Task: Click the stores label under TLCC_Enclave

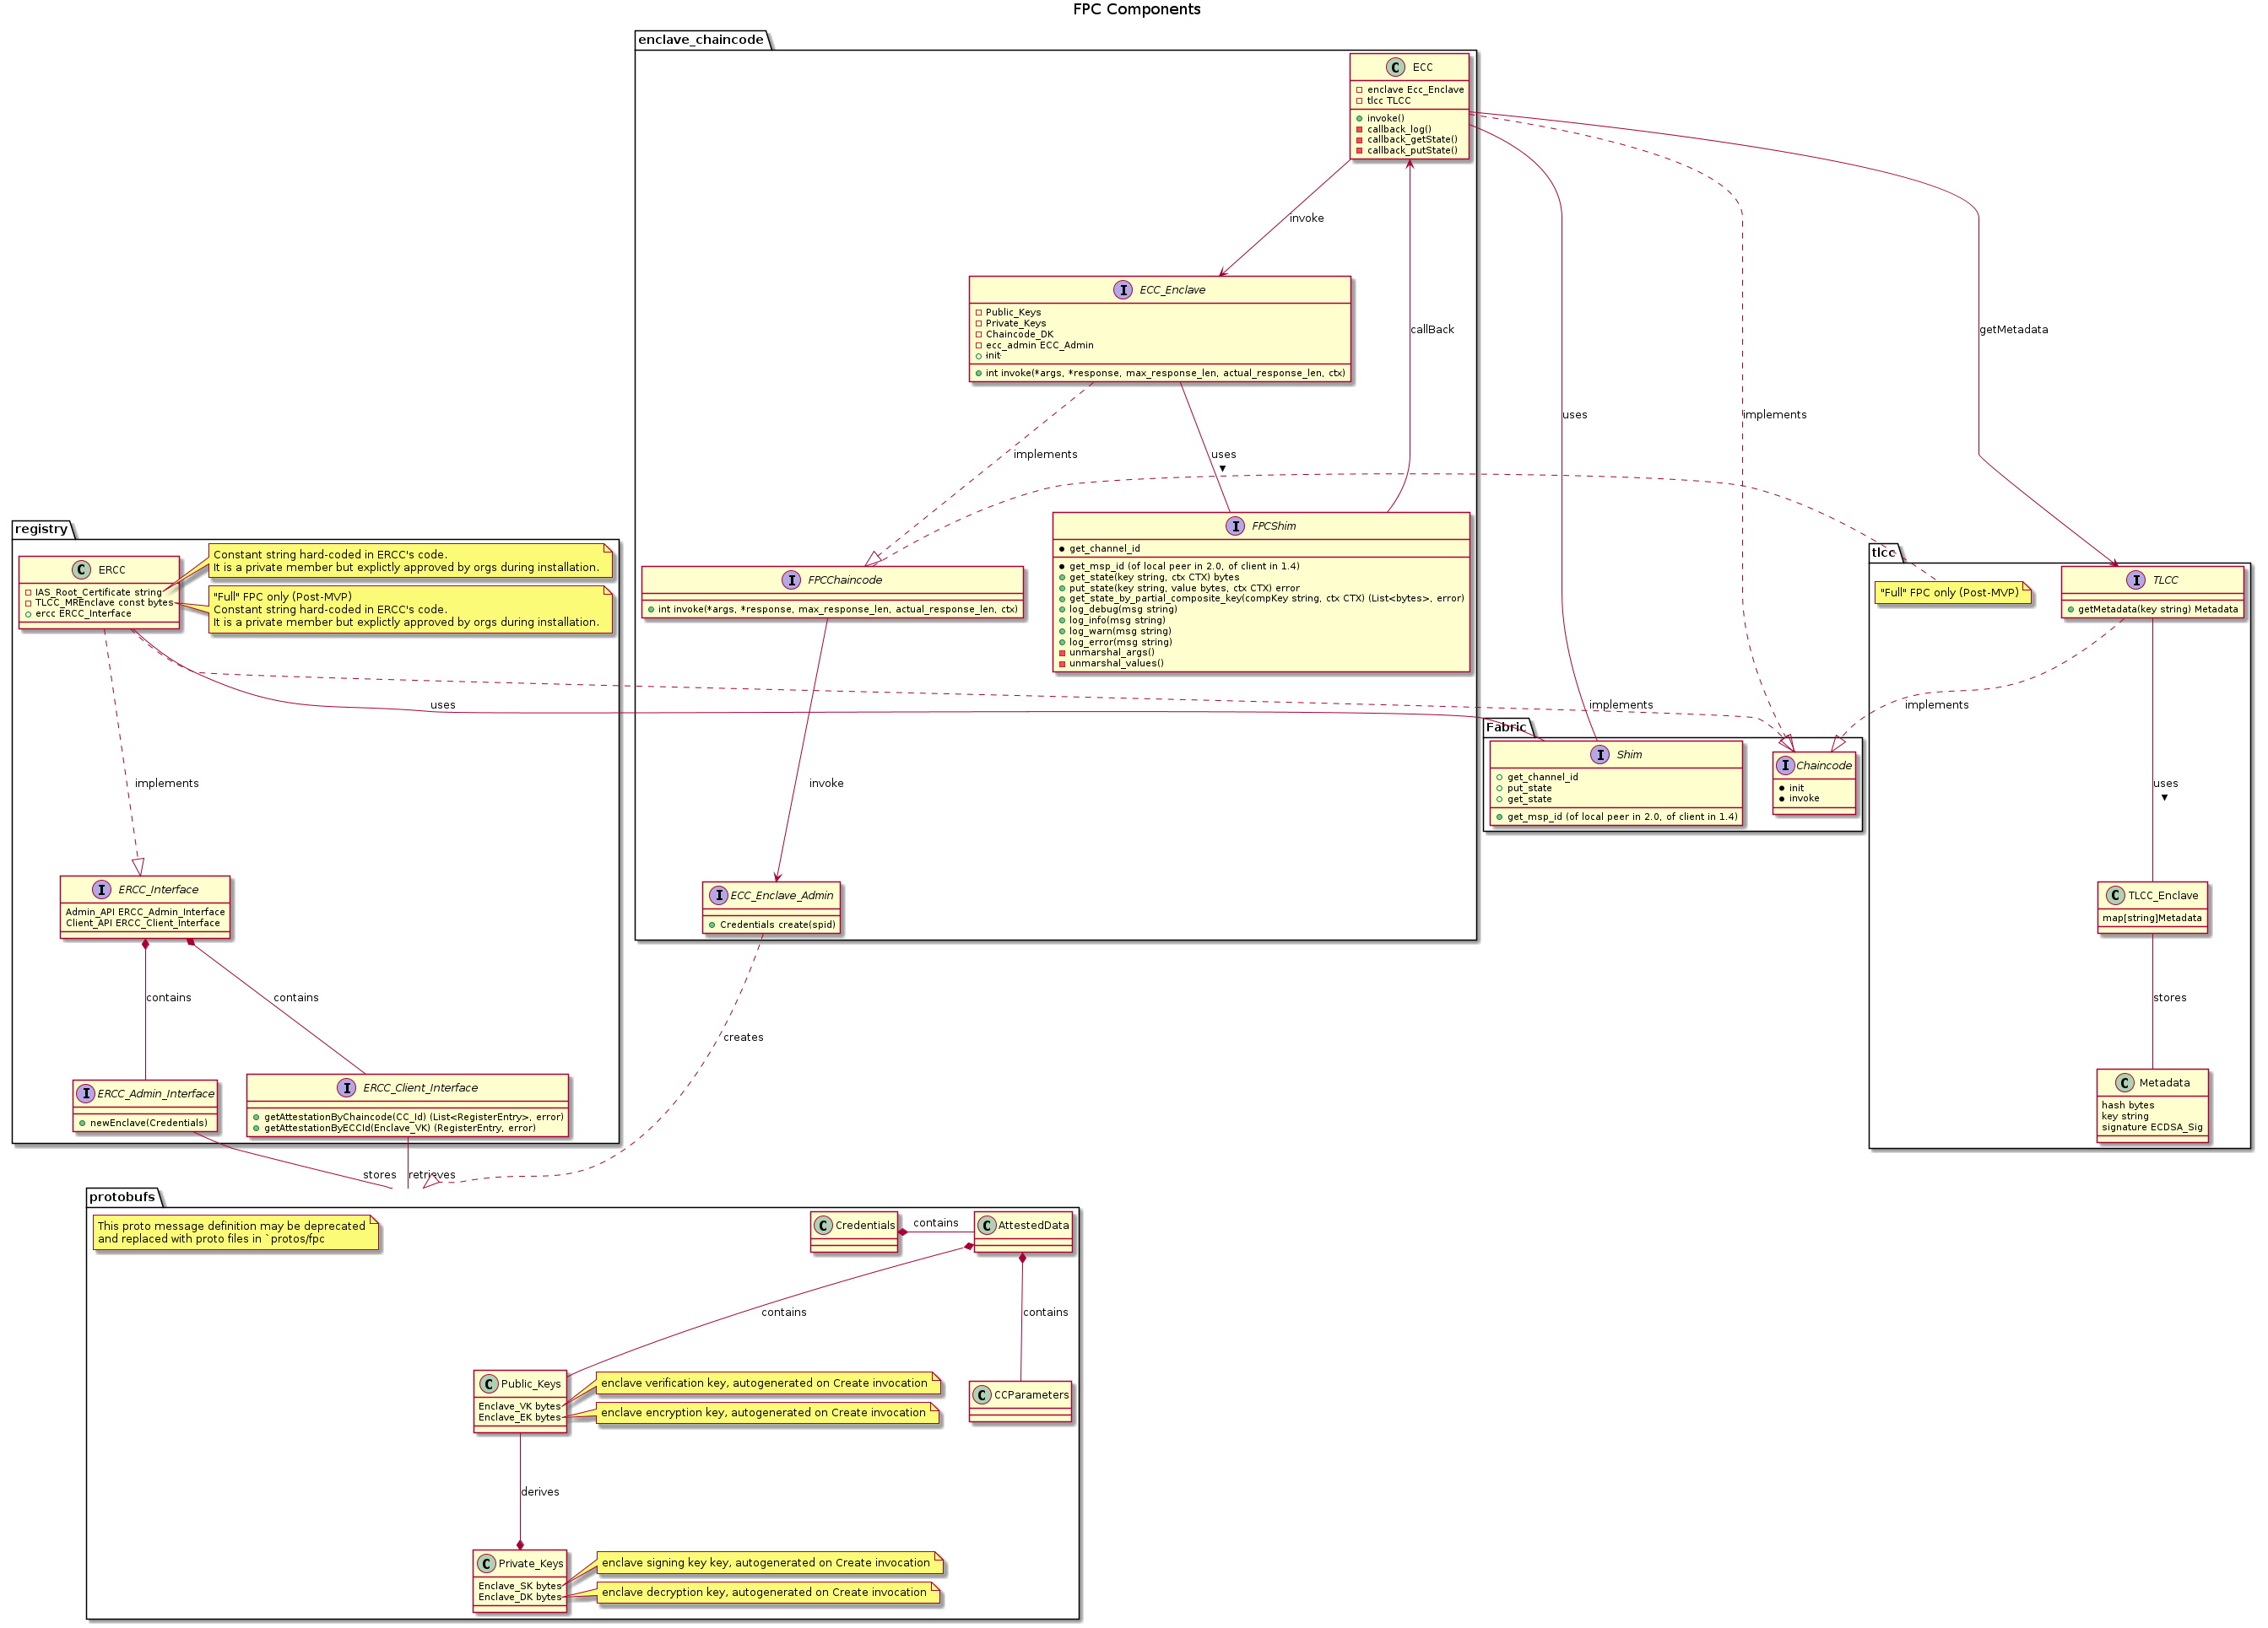Action: [2170, 997]
